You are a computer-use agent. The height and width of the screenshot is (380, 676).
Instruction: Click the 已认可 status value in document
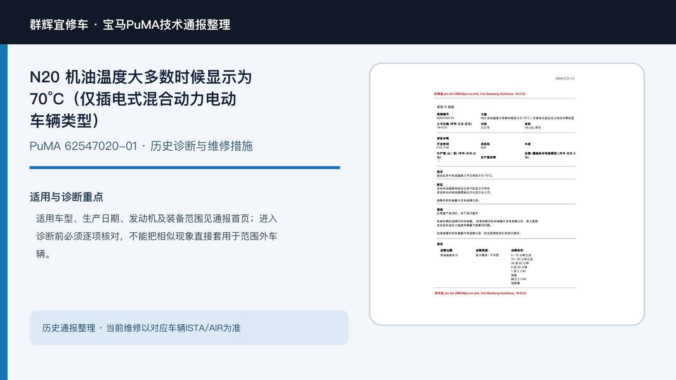click(485, 128)
